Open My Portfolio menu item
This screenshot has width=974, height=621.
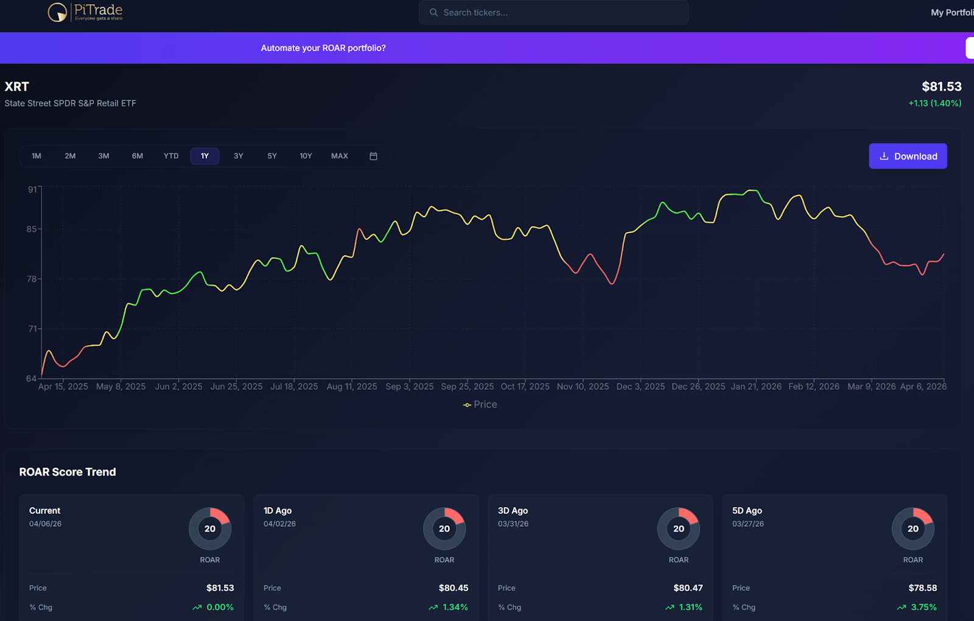951,12
